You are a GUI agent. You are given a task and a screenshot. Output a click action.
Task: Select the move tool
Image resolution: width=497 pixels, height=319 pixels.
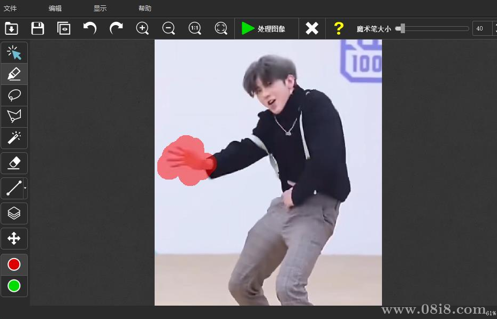(14, 238)
